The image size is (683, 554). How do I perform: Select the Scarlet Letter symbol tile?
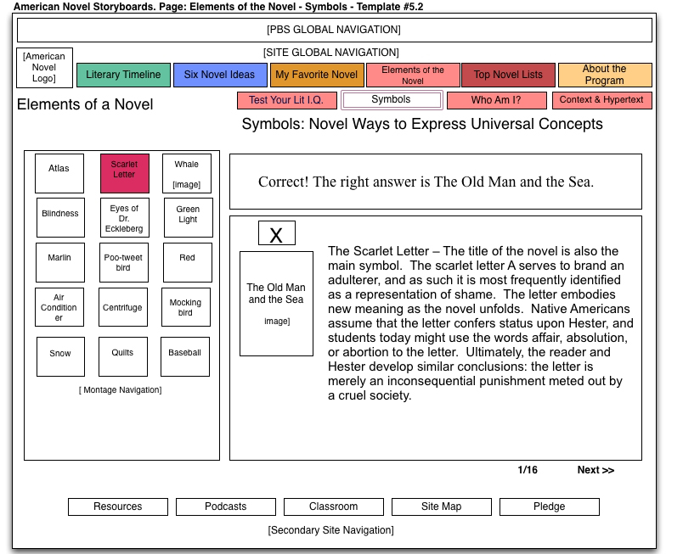[124, 173]
